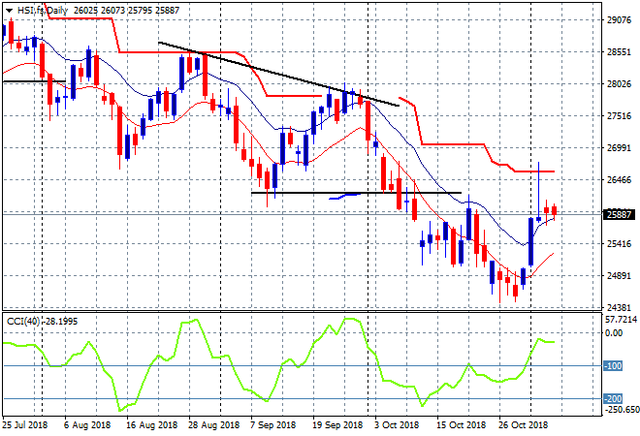The image size is (640, 436).
Task: Click the 26 Oct 2018 date label
Action: 523,425
